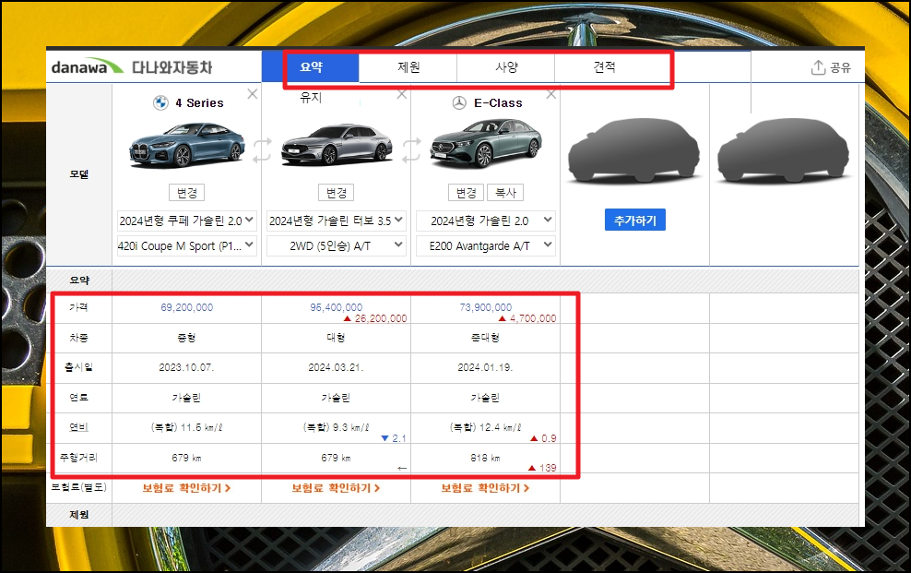Click the first empty car silhouette slot
This screenshot has width=911, height=573.
(x=633, y=149)
